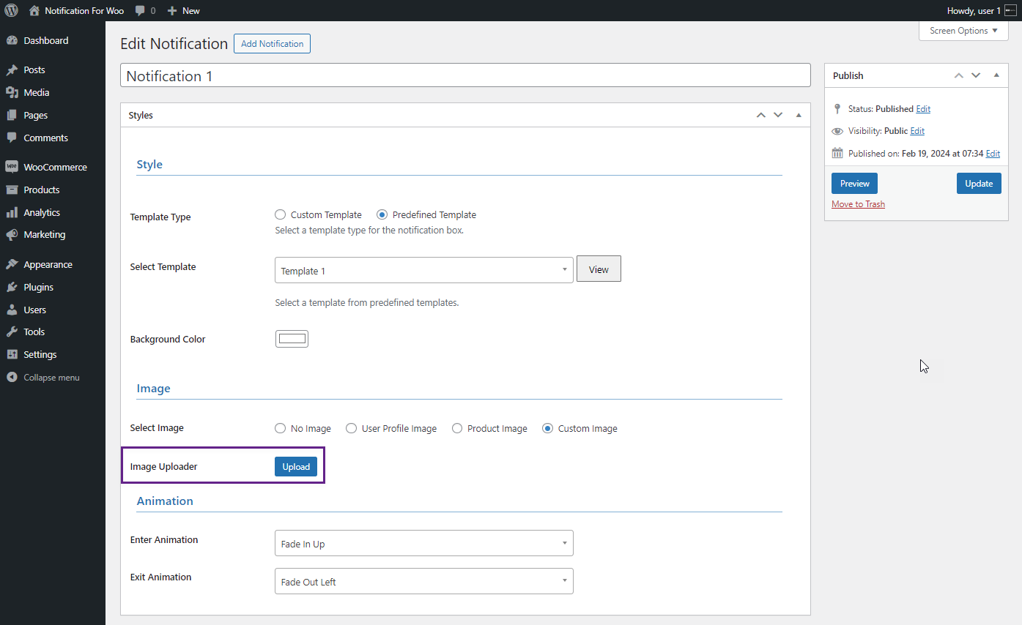Expand Screen Options panel
Screen dimensions: 1022x625
point(963,31)
